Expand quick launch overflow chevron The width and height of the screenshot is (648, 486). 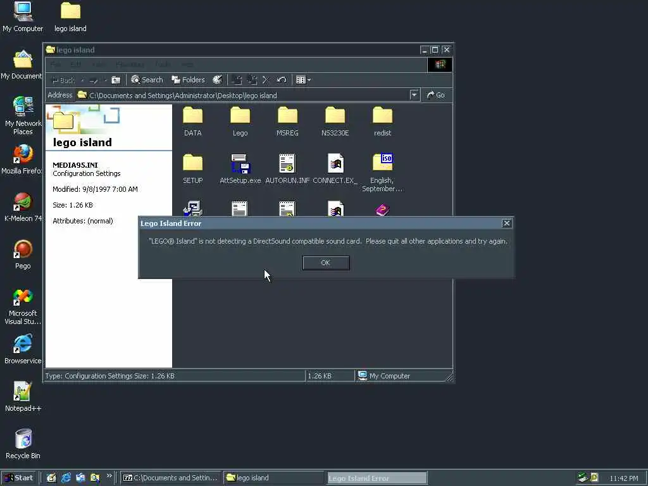pos(109,476)
